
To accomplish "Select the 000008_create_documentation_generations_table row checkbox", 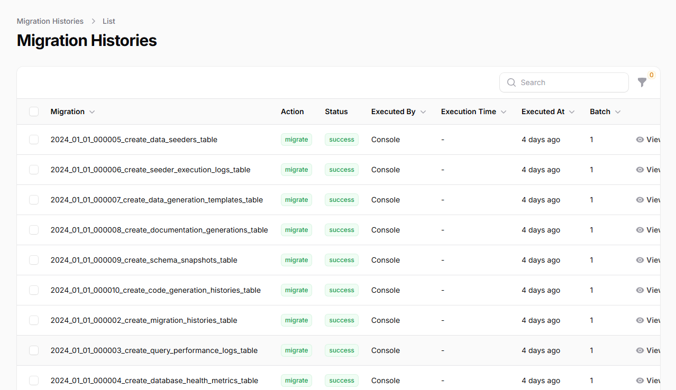I will click(34, 230).
